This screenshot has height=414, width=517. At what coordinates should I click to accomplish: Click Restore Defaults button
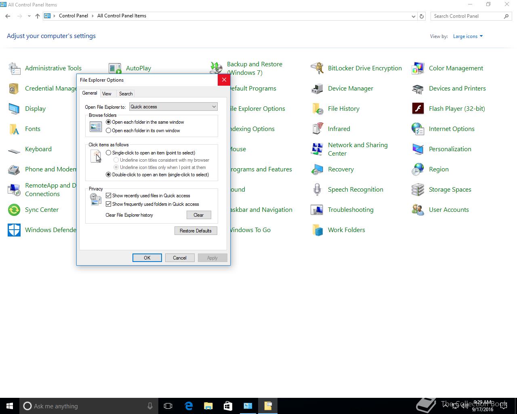point(195,231)
